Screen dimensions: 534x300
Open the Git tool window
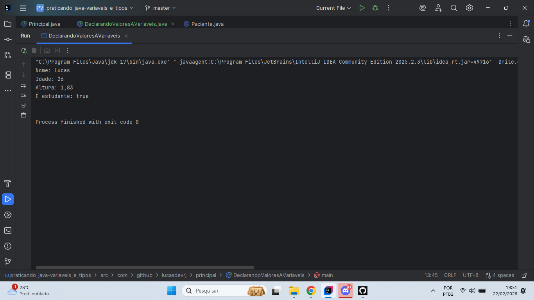(8, 262)
